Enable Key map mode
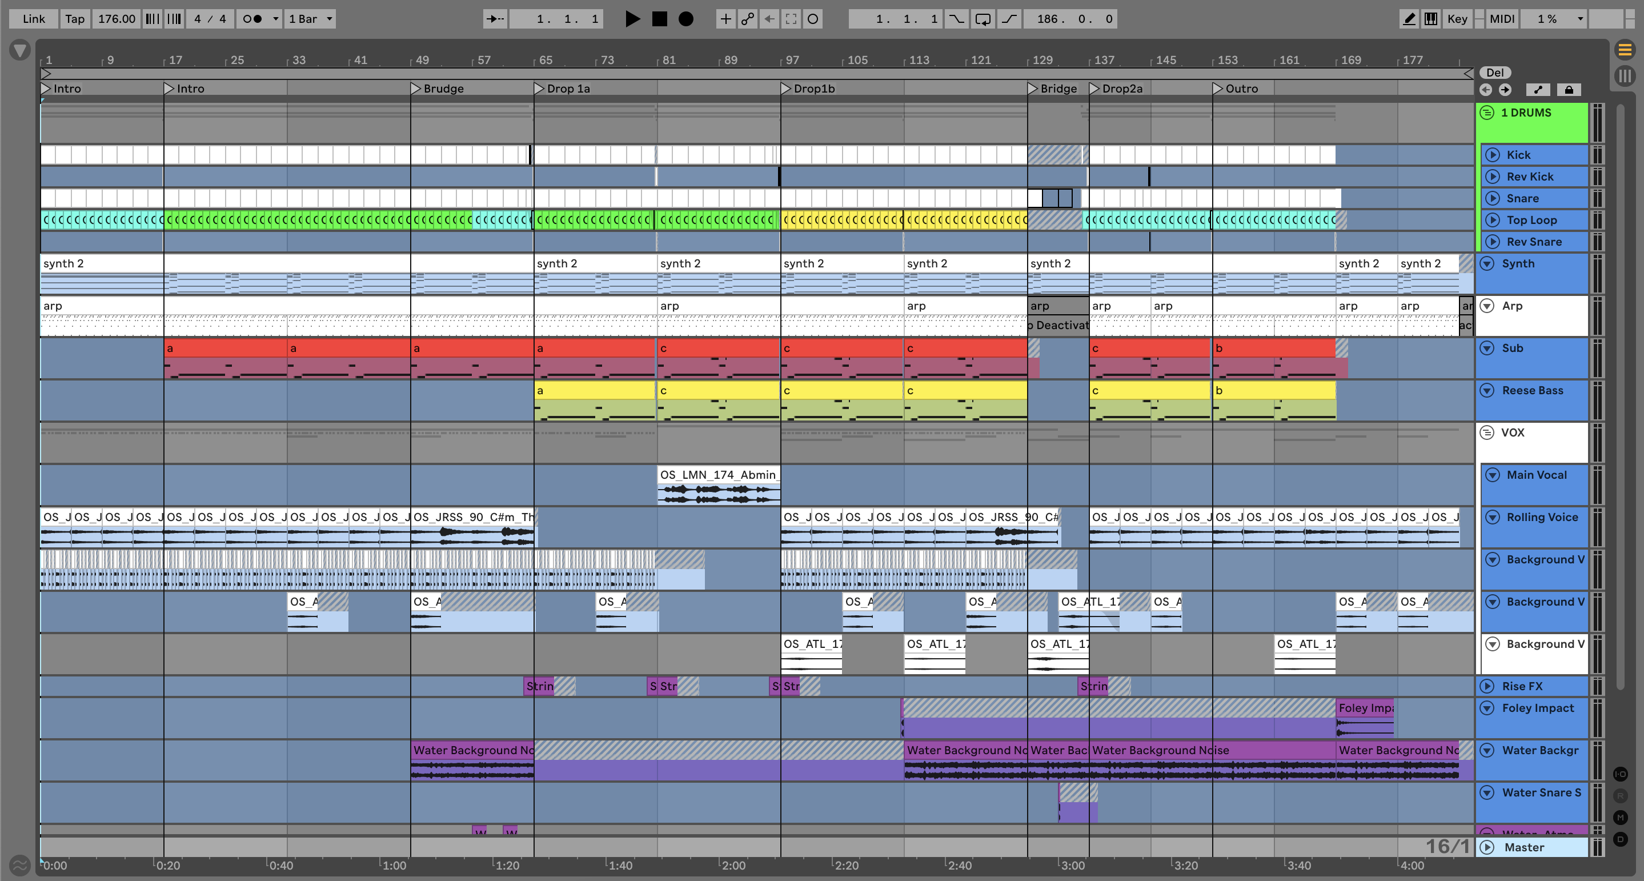This screenshot has height=881, width=1644. [x=1457, y=19]
